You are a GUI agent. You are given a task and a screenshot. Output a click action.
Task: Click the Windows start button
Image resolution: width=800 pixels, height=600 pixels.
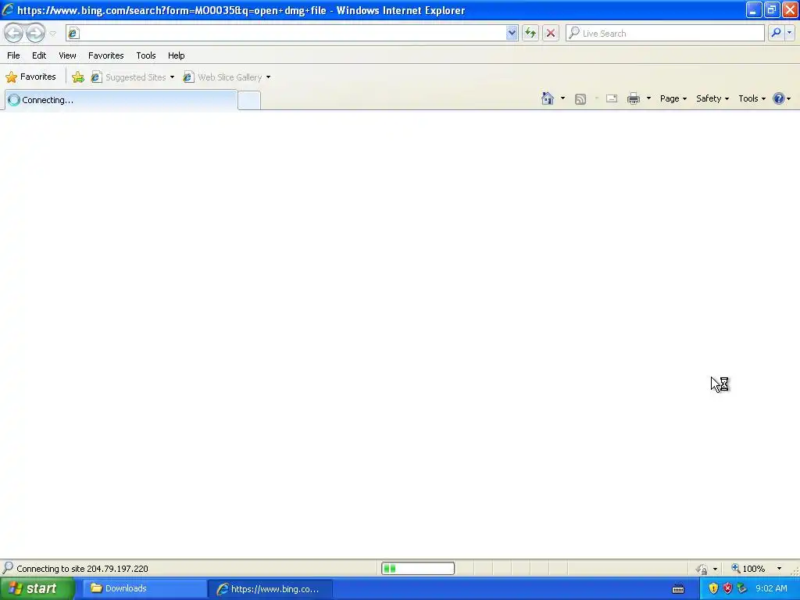point(37,589)
